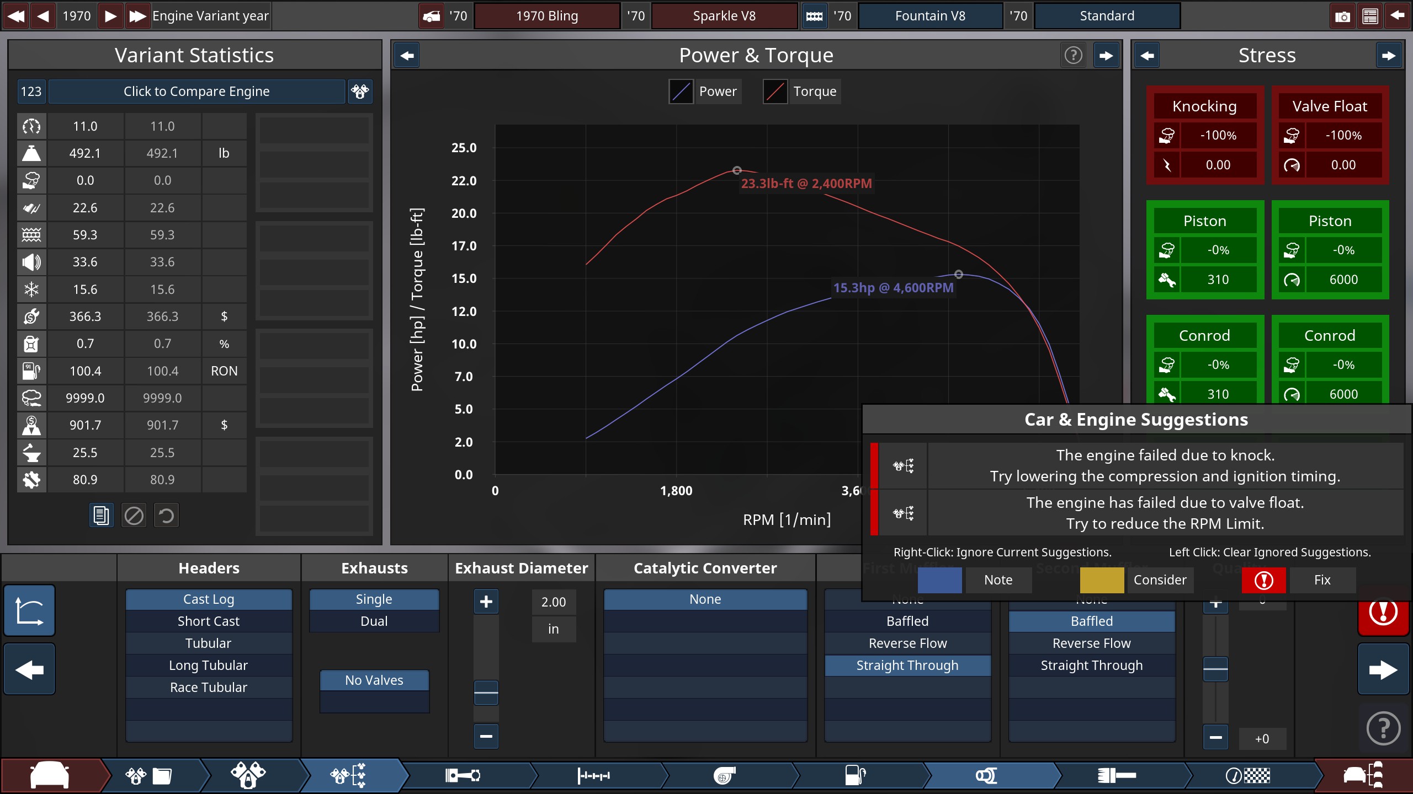The width and height of the screenshot is (1413, 794).
Task: Increase exhaust diameter with plus button
Action: click(x=486, y=602)
